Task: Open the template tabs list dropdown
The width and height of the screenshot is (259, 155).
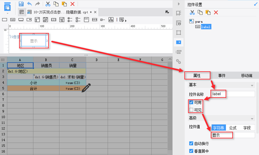Action: pyautogui.click(x=167, y=12)
